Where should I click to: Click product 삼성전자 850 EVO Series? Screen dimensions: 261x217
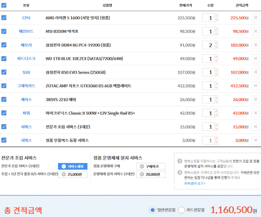pos(75,72)
